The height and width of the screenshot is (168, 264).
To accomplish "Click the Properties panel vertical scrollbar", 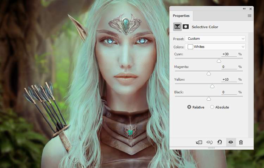I will pos(251,85).
